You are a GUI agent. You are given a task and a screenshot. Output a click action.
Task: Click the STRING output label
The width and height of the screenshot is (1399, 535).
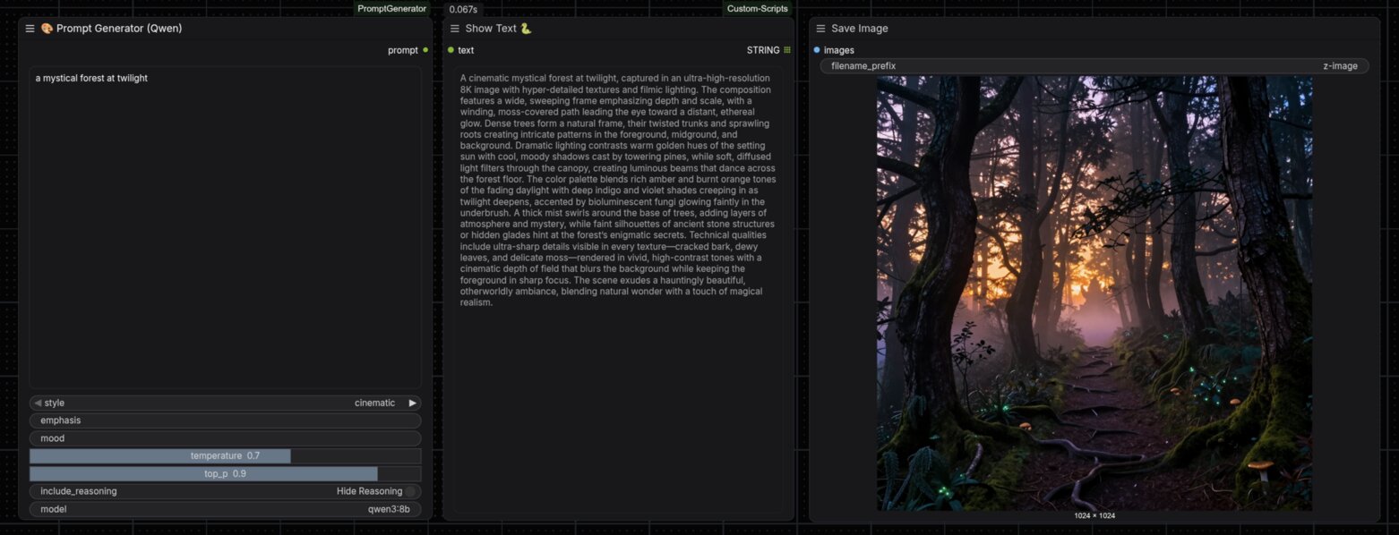point(763,50)
